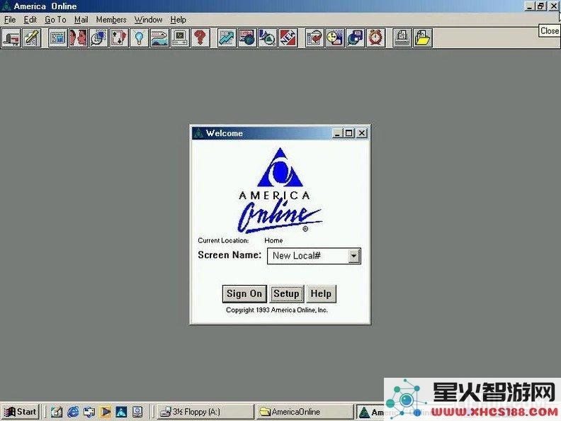Screen dimensions: 561x421
Task: Switch to 3½ Floppy (A:) taskbar window
Action: [x=205, y=412]
